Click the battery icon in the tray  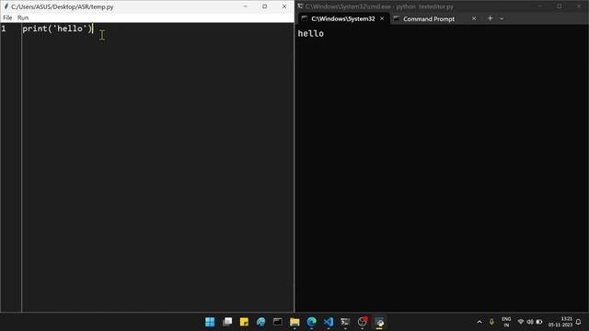[539, 322]
